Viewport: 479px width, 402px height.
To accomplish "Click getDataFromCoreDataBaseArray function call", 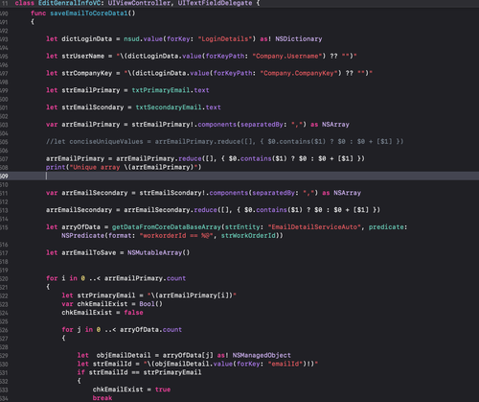I will tap(167, 227).
